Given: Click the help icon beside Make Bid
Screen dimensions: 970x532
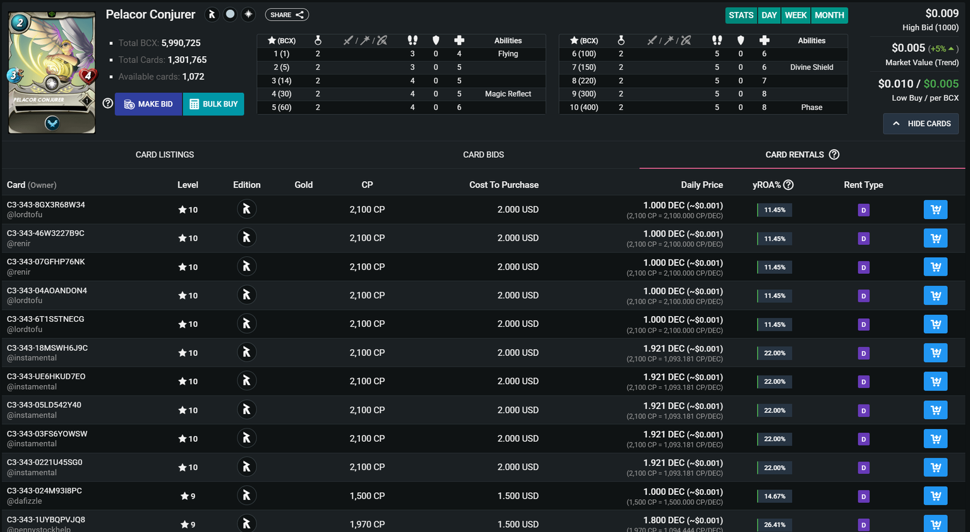Looking at the screenshot, I should click(107, 103).
